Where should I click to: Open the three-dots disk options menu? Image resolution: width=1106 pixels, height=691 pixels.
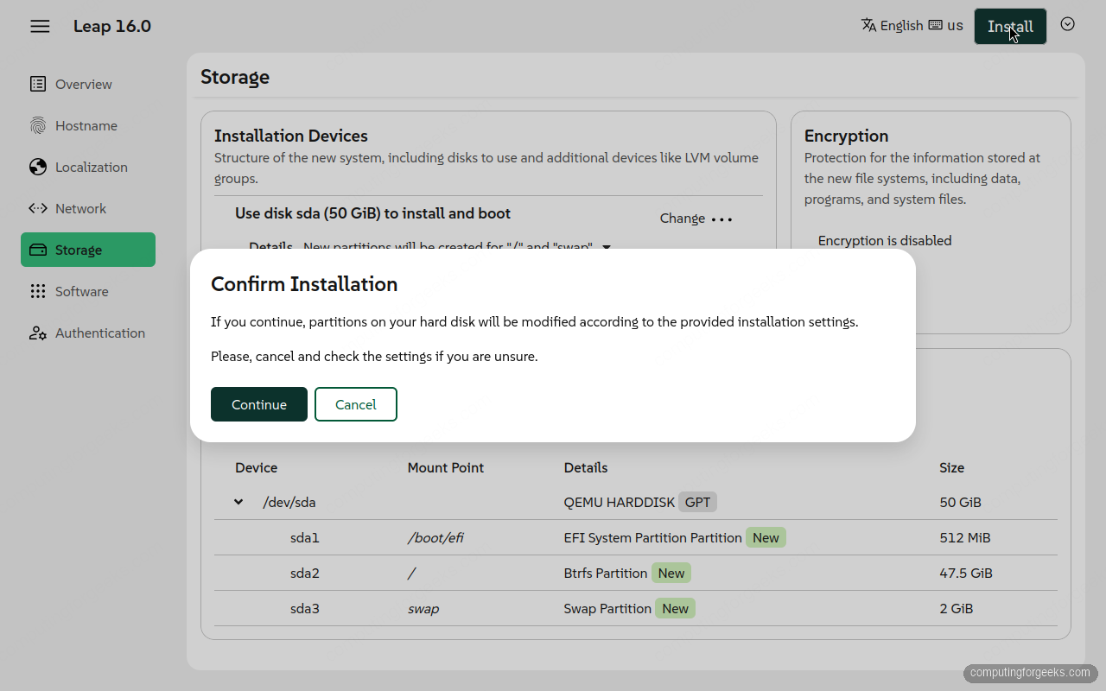tap(721, 219)
